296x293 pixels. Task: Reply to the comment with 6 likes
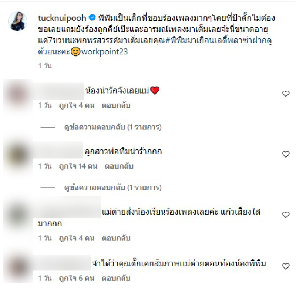[x=116, y=278]
